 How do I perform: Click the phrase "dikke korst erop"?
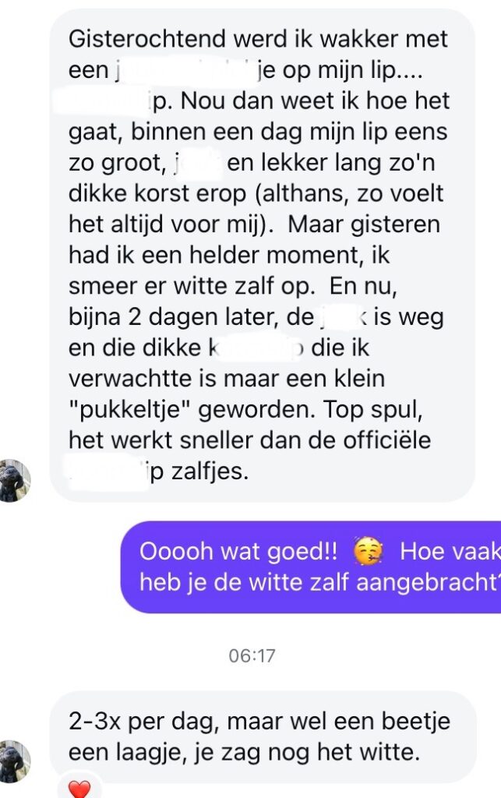point(157,194)
